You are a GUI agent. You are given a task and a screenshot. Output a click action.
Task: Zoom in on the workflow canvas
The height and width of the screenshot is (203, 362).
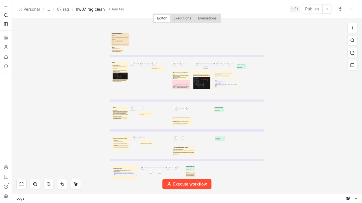coord(35,184)
